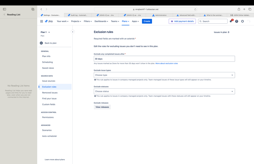
Task: Open notifications via the bell icon
Action: pos(231,21)
